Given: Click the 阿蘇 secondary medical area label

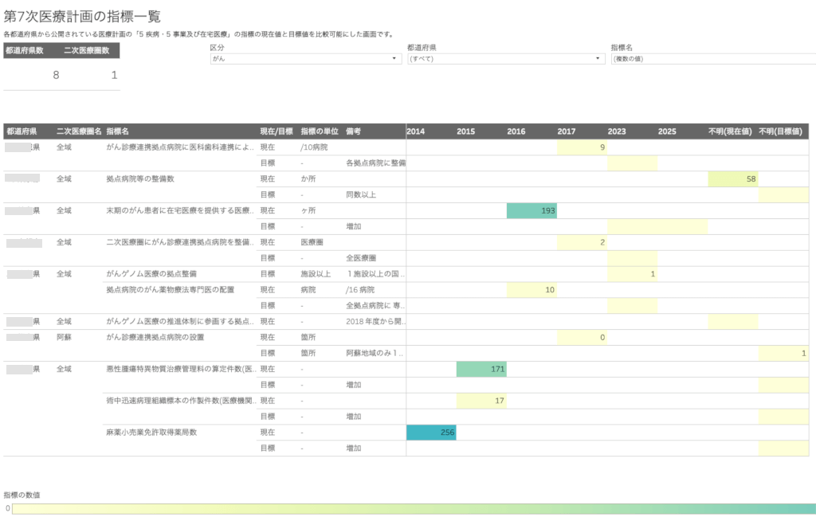Looking at the screenshot, I should point(65,337).
